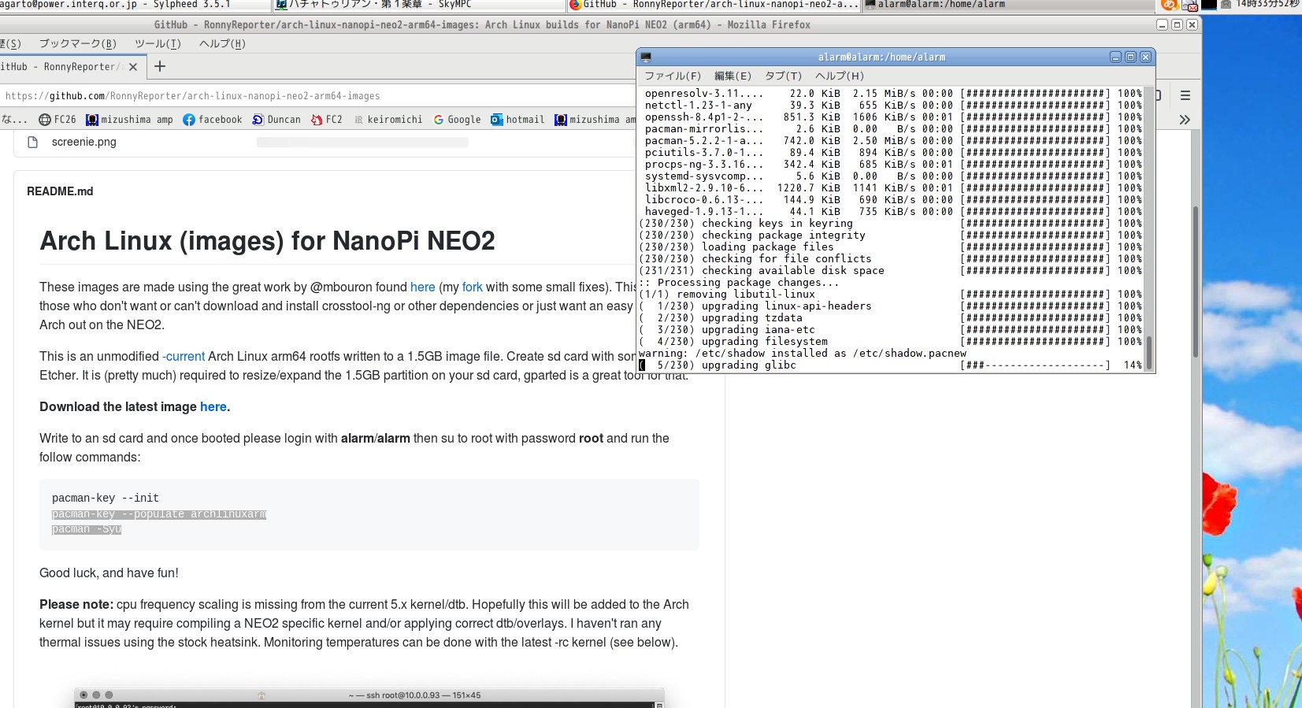Click 'pacman-key --populate archlinuxarm' line
Image resolution: width=1302 pixels, height=708 pixels.
click(159, 514)
